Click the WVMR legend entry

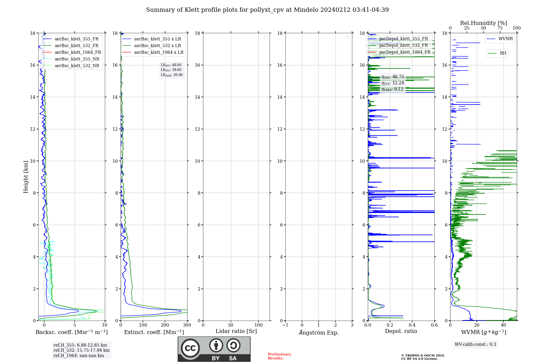point(500,39)
